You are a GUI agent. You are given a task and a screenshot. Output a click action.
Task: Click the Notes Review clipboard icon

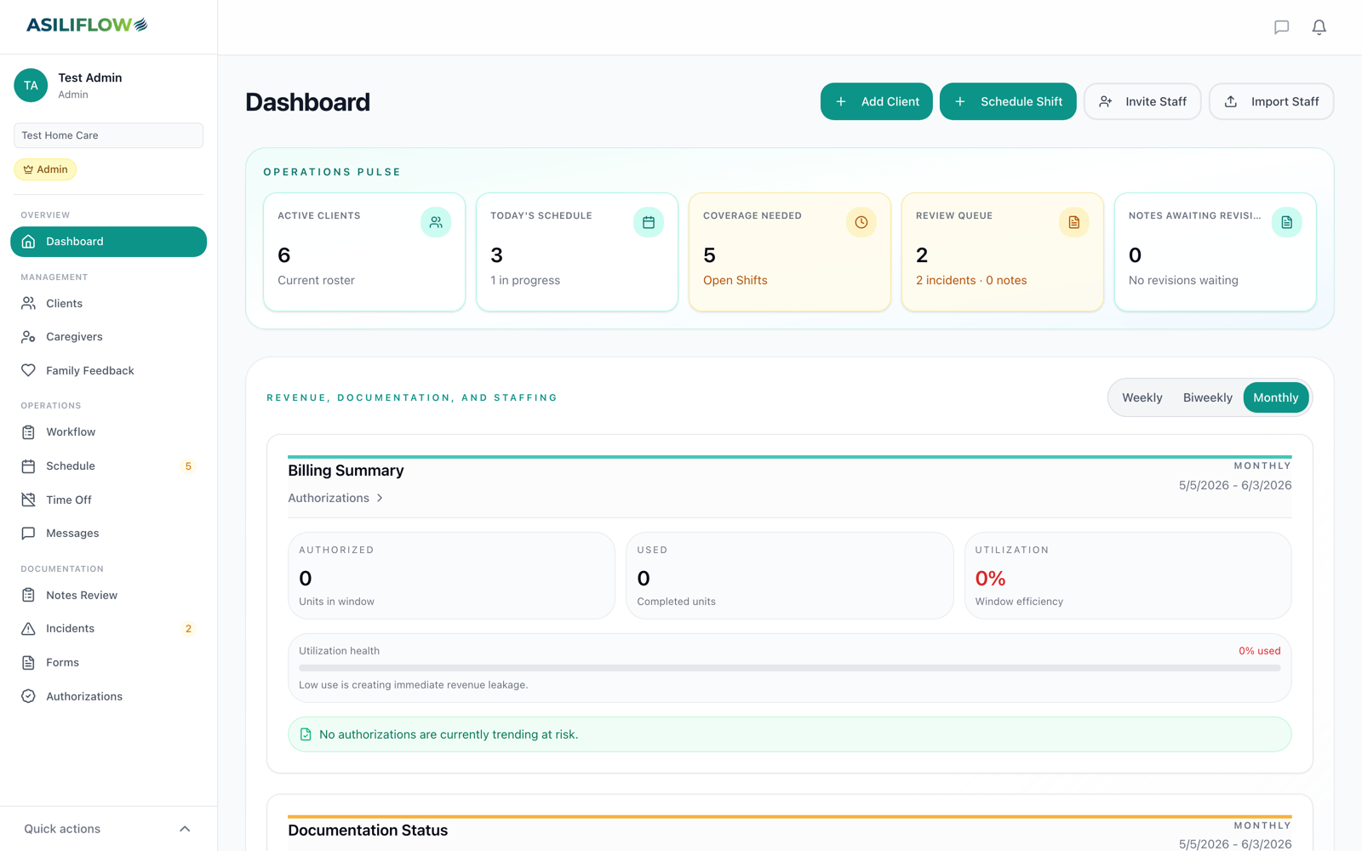(28, 595)
